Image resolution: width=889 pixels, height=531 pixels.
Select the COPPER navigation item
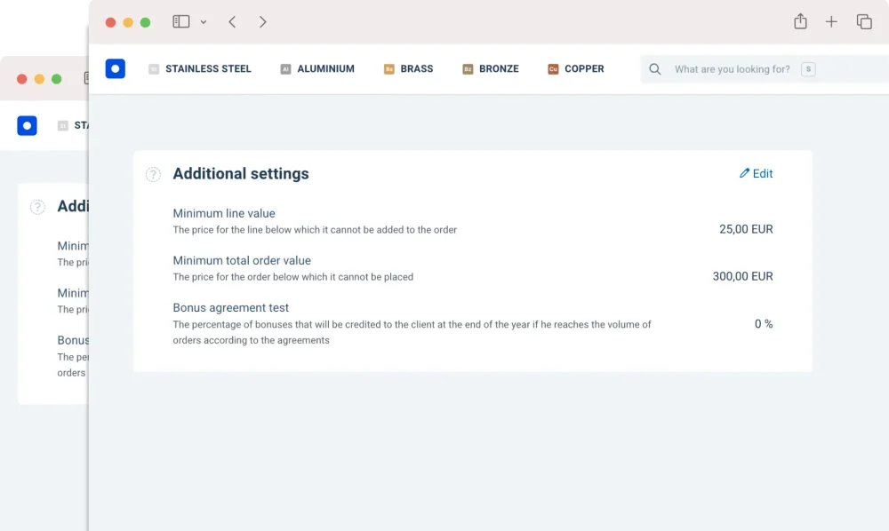click(583, 68)
